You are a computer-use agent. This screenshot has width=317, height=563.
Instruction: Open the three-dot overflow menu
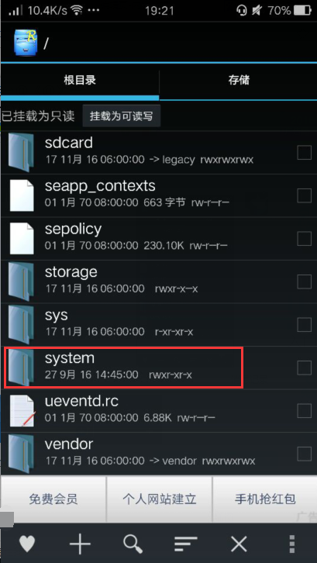click(292, 544)
